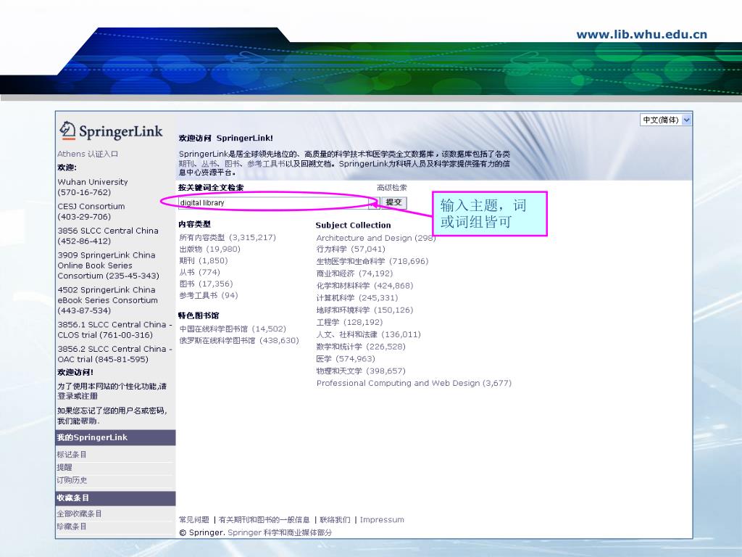Click 4502 SpringerLink China eBook Series entry
The height and width of the screenshot is (557, 742).
coord(107,300)
